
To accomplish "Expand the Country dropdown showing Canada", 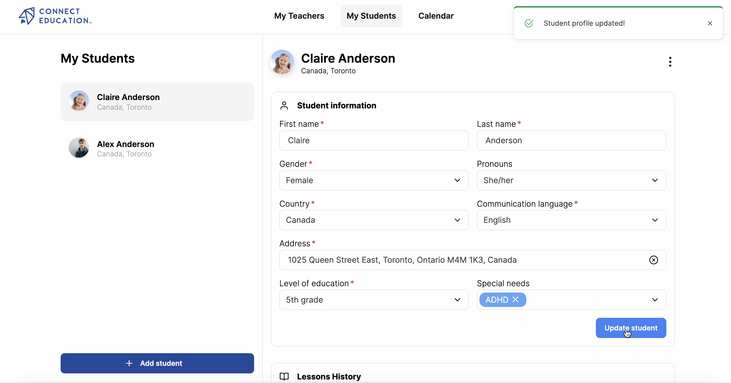I will click(x=374, y=220).
